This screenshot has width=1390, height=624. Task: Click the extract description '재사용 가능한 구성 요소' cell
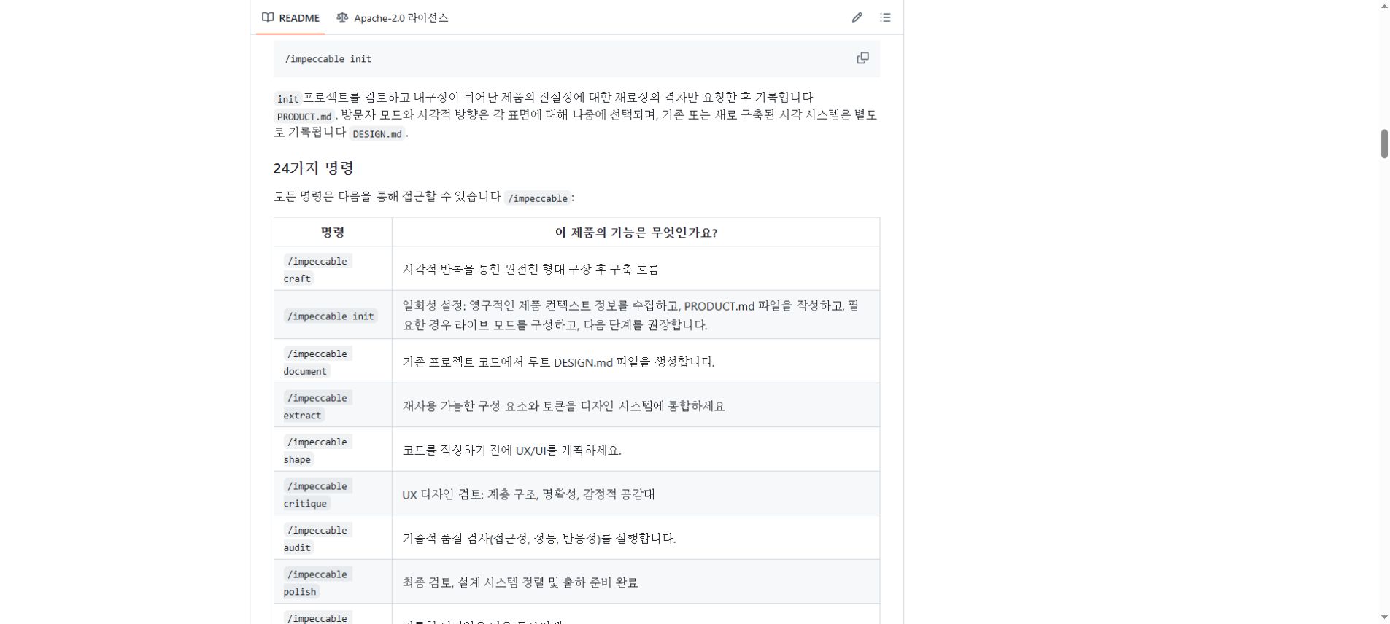(636, 406)
